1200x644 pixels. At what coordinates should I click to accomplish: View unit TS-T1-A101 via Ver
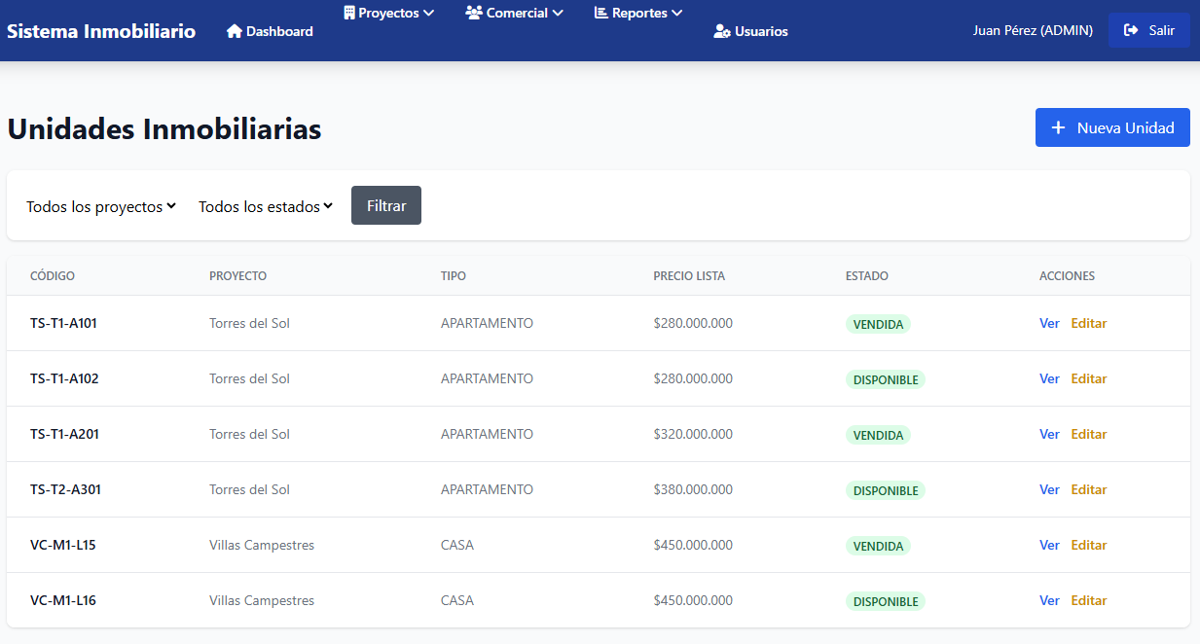1049,323
